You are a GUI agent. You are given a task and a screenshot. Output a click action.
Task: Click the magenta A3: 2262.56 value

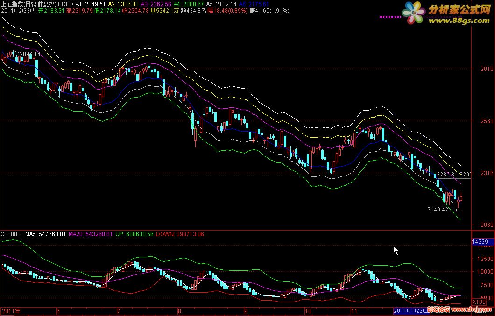coord(156,4)
